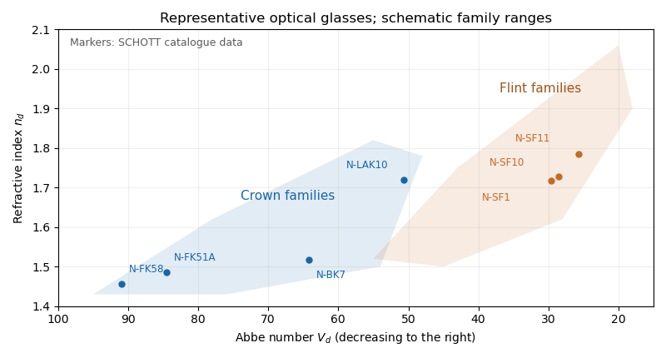666x358 pixels.
Task: Click the N-SF11 text label
Action: [532, 138]
